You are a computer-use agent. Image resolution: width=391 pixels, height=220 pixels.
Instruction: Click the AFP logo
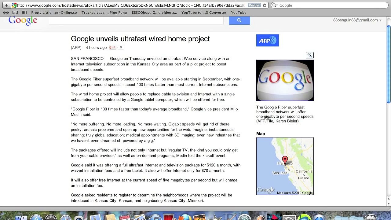pos(268,40)
